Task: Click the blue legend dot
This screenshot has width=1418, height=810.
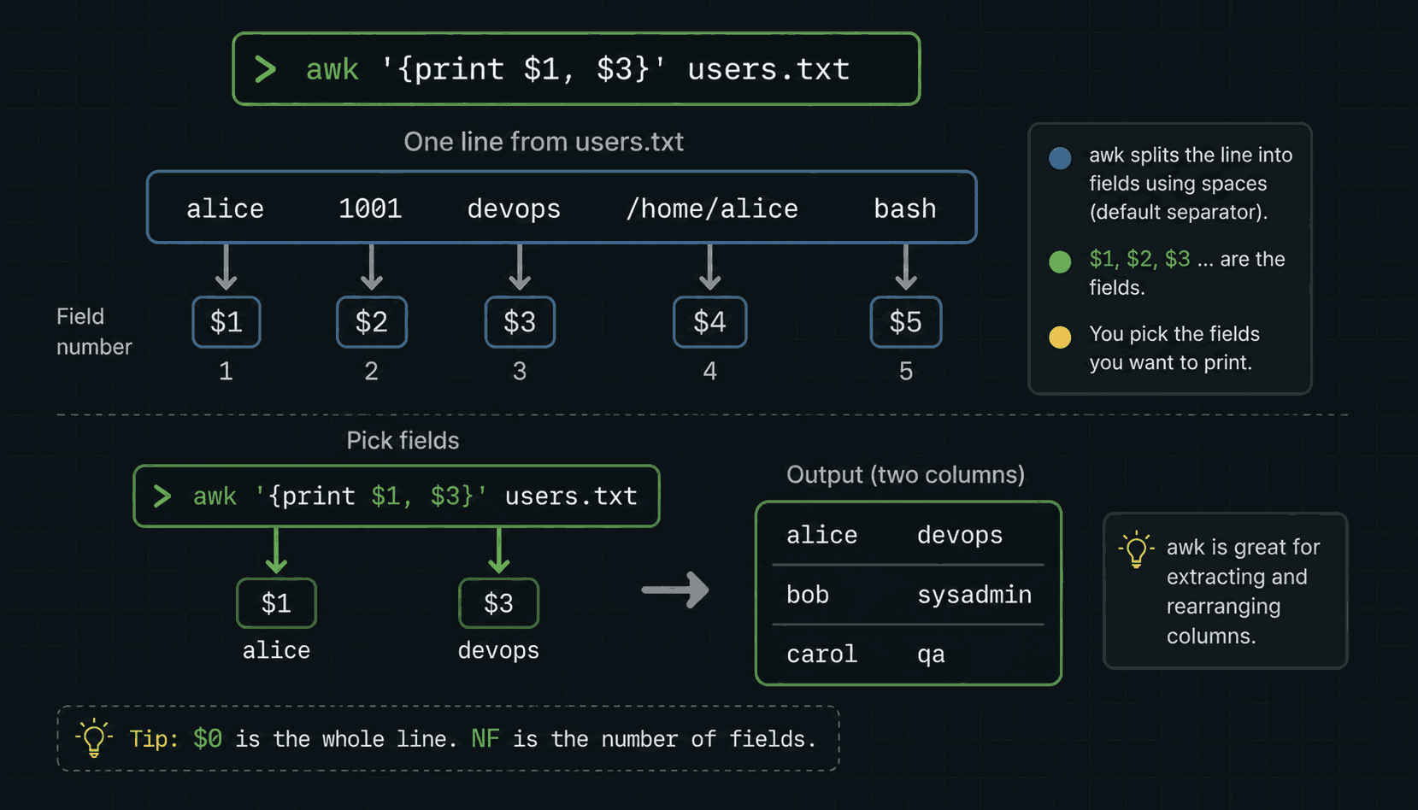Action: point(1060,158)
